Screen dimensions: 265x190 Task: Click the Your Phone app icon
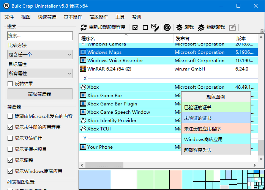coord(83,147)
